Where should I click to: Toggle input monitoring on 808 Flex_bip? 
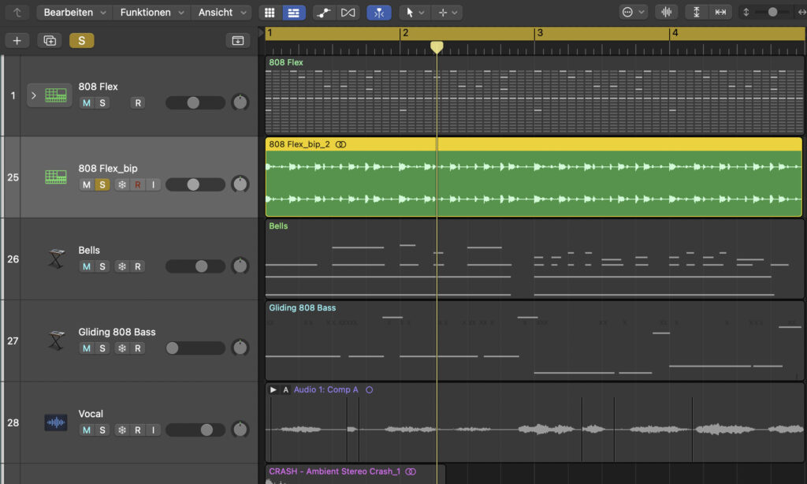(x=153, y=184)
